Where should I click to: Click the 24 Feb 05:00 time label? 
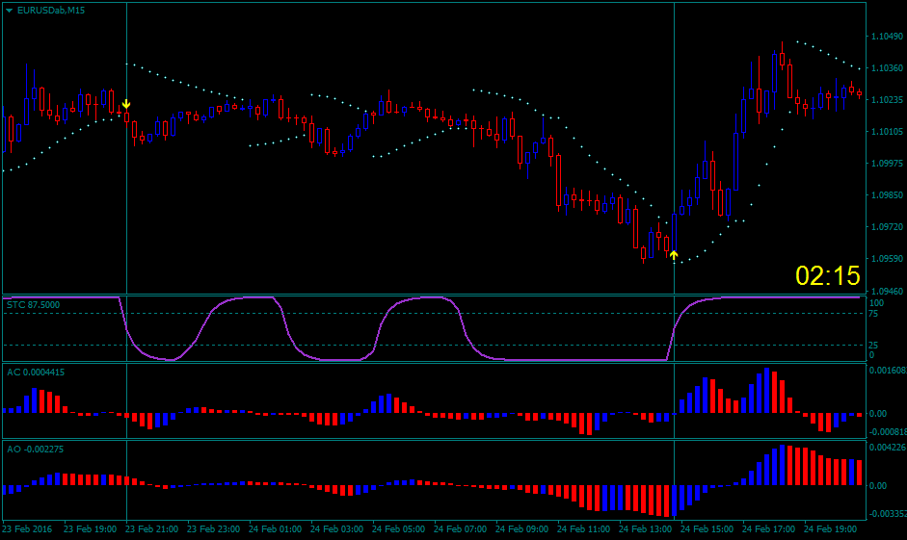[x=398, y=528]
